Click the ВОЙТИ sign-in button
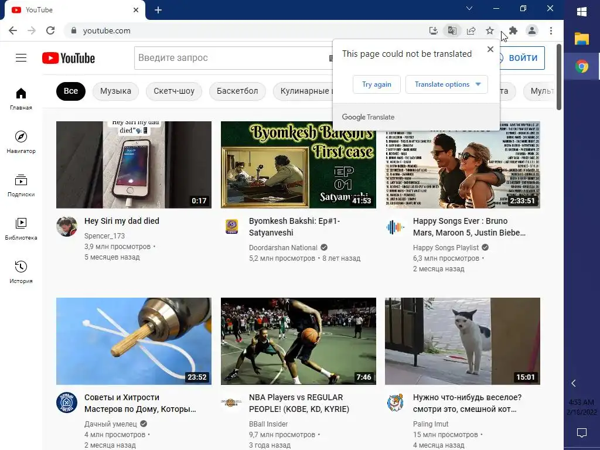The image size is (600, 450). (x=522, y=58)
